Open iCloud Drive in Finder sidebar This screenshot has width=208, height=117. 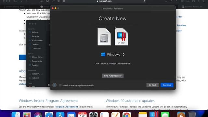pos(37,57)
